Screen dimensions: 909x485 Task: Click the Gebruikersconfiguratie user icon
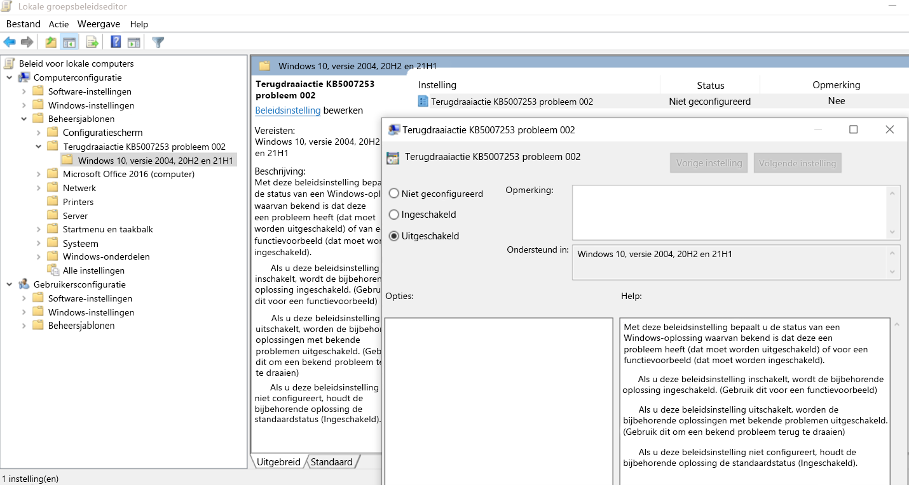tap(24, 284)
